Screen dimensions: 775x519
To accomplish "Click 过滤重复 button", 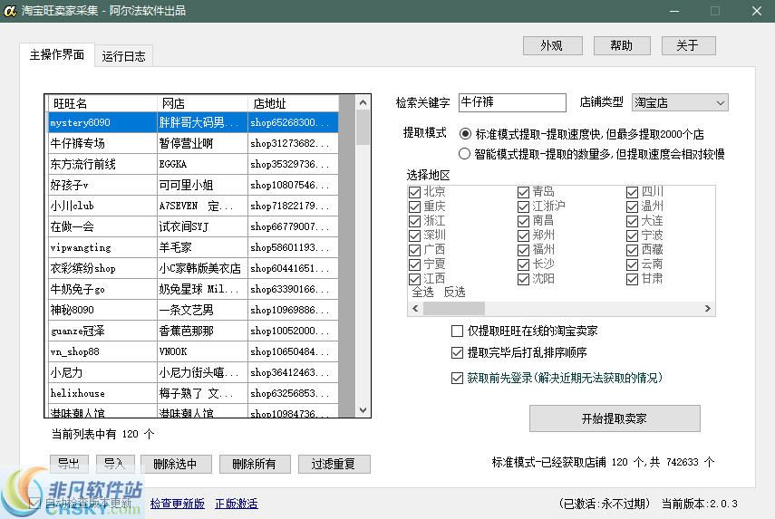I will (334, 464).
